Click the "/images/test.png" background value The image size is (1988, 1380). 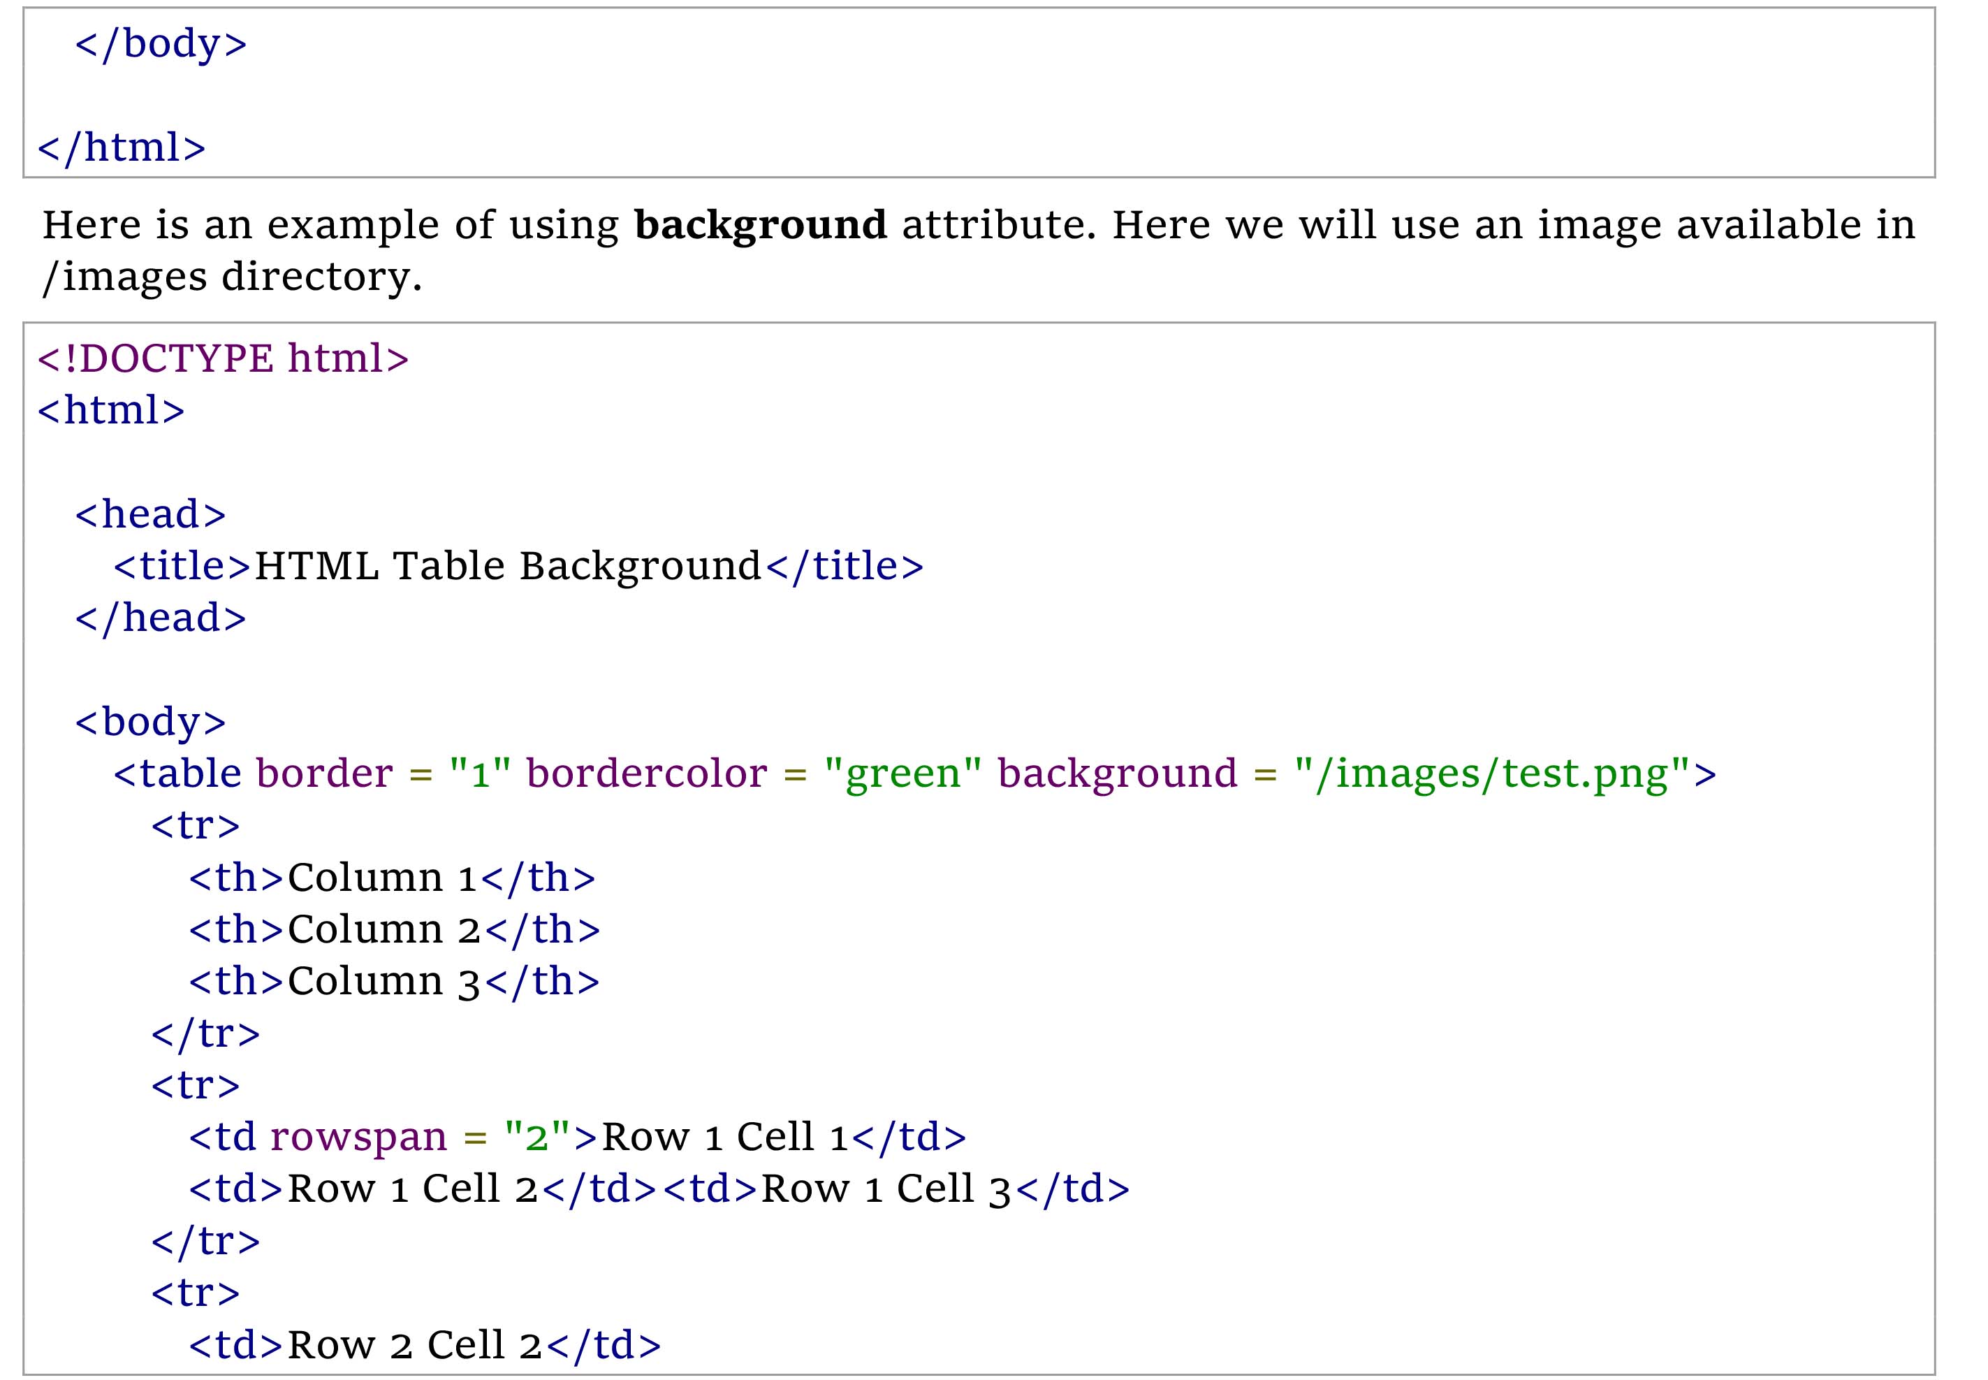[x=1492, y=773]
